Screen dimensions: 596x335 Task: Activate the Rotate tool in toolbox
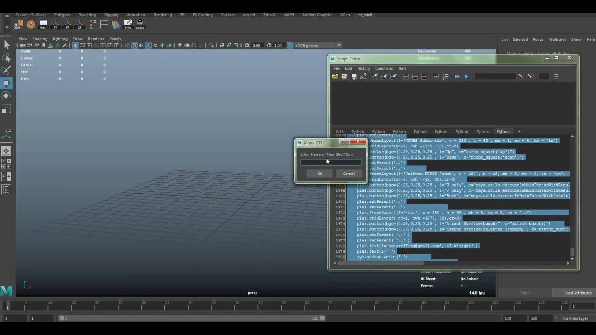7,96
